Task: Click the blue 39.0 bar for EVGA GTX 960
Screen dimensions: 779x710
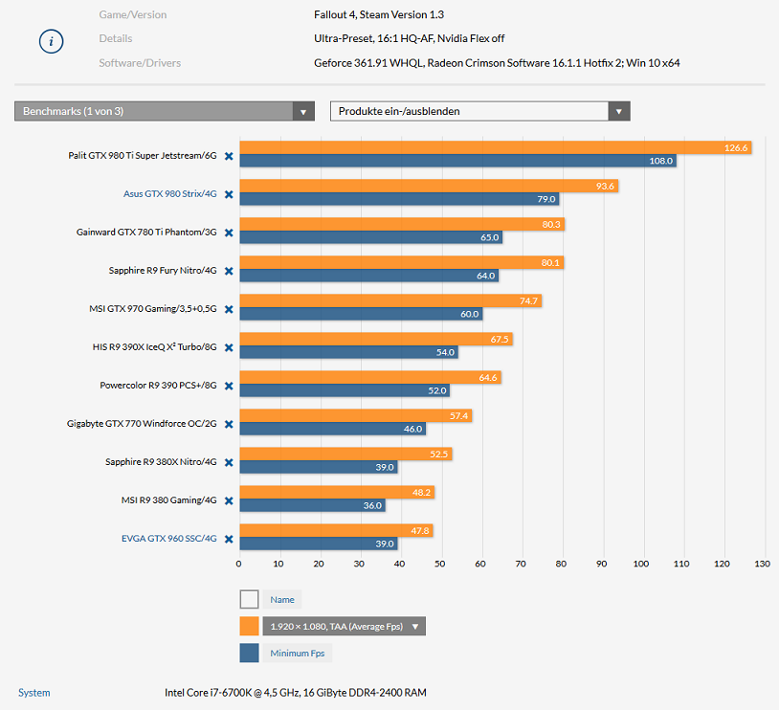Action: point(319,544)
